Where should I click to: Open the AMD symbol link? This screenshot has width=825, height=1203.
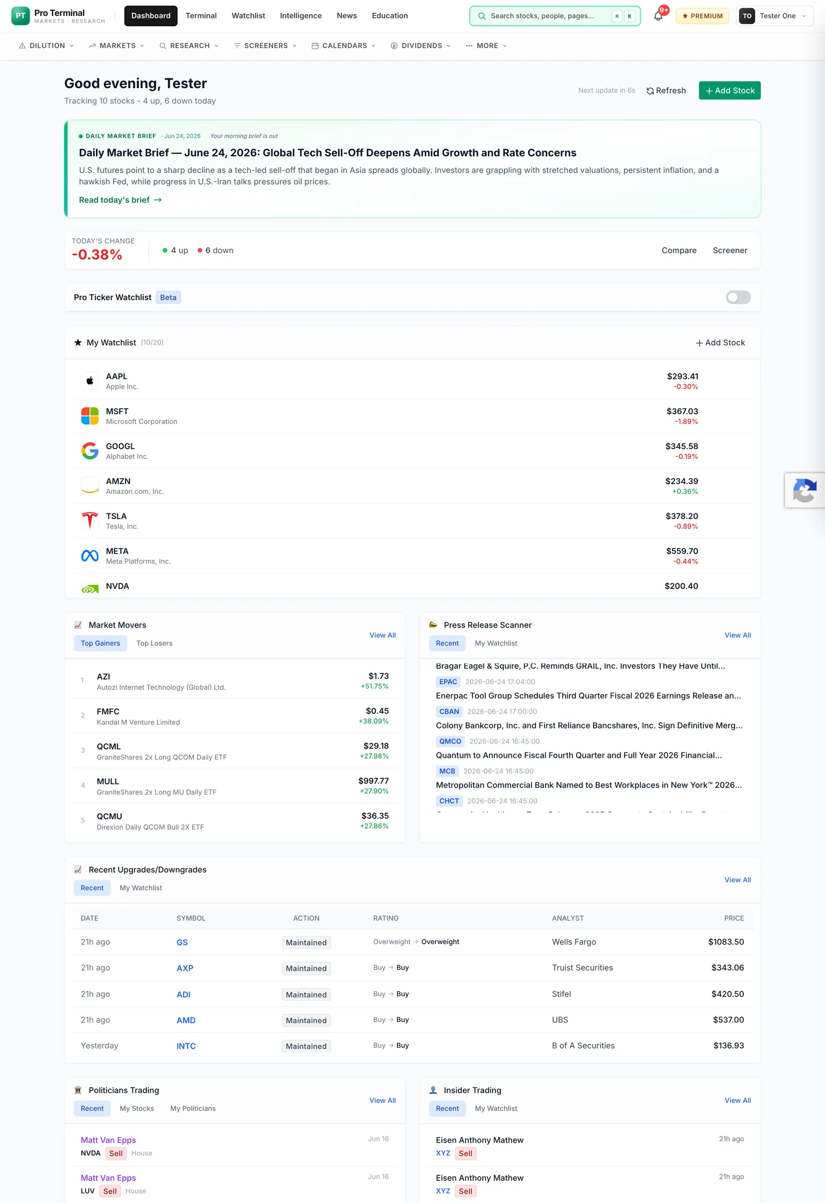[186, 1020]
